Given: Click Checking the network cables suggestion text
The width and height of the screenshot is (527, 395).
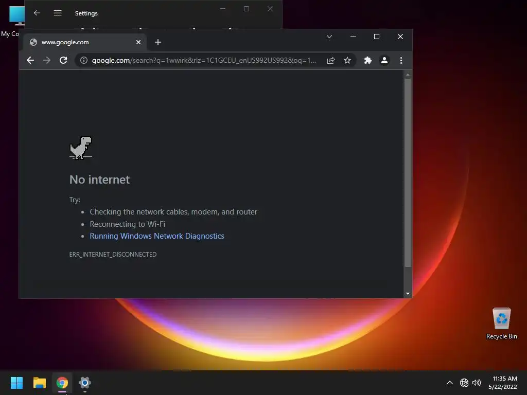Looking at the screenshot, I should 173,212.
